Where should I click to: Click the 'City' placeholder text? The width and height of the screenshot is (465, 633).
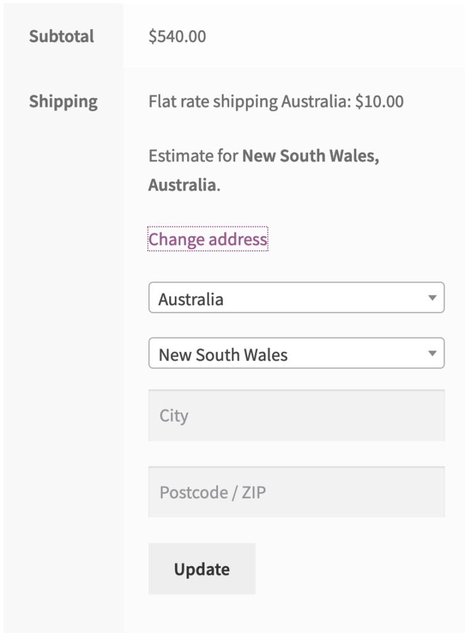point(174,416)
